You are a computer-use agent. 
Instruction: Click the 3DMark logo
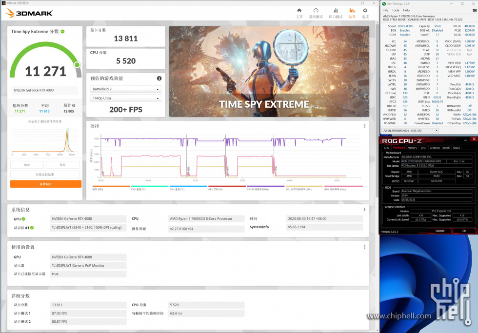[x=29, y=13]
